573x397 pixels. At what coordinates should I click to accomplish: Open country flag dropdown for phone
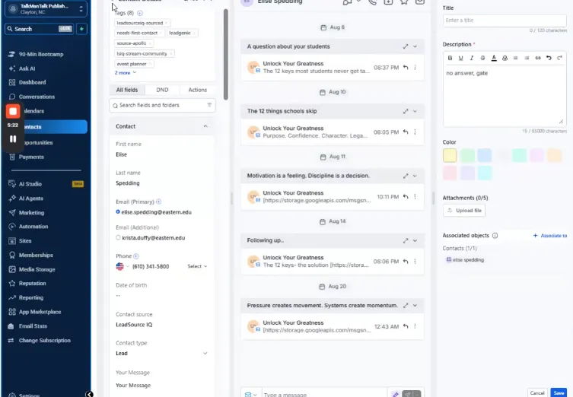coord(122,267)
